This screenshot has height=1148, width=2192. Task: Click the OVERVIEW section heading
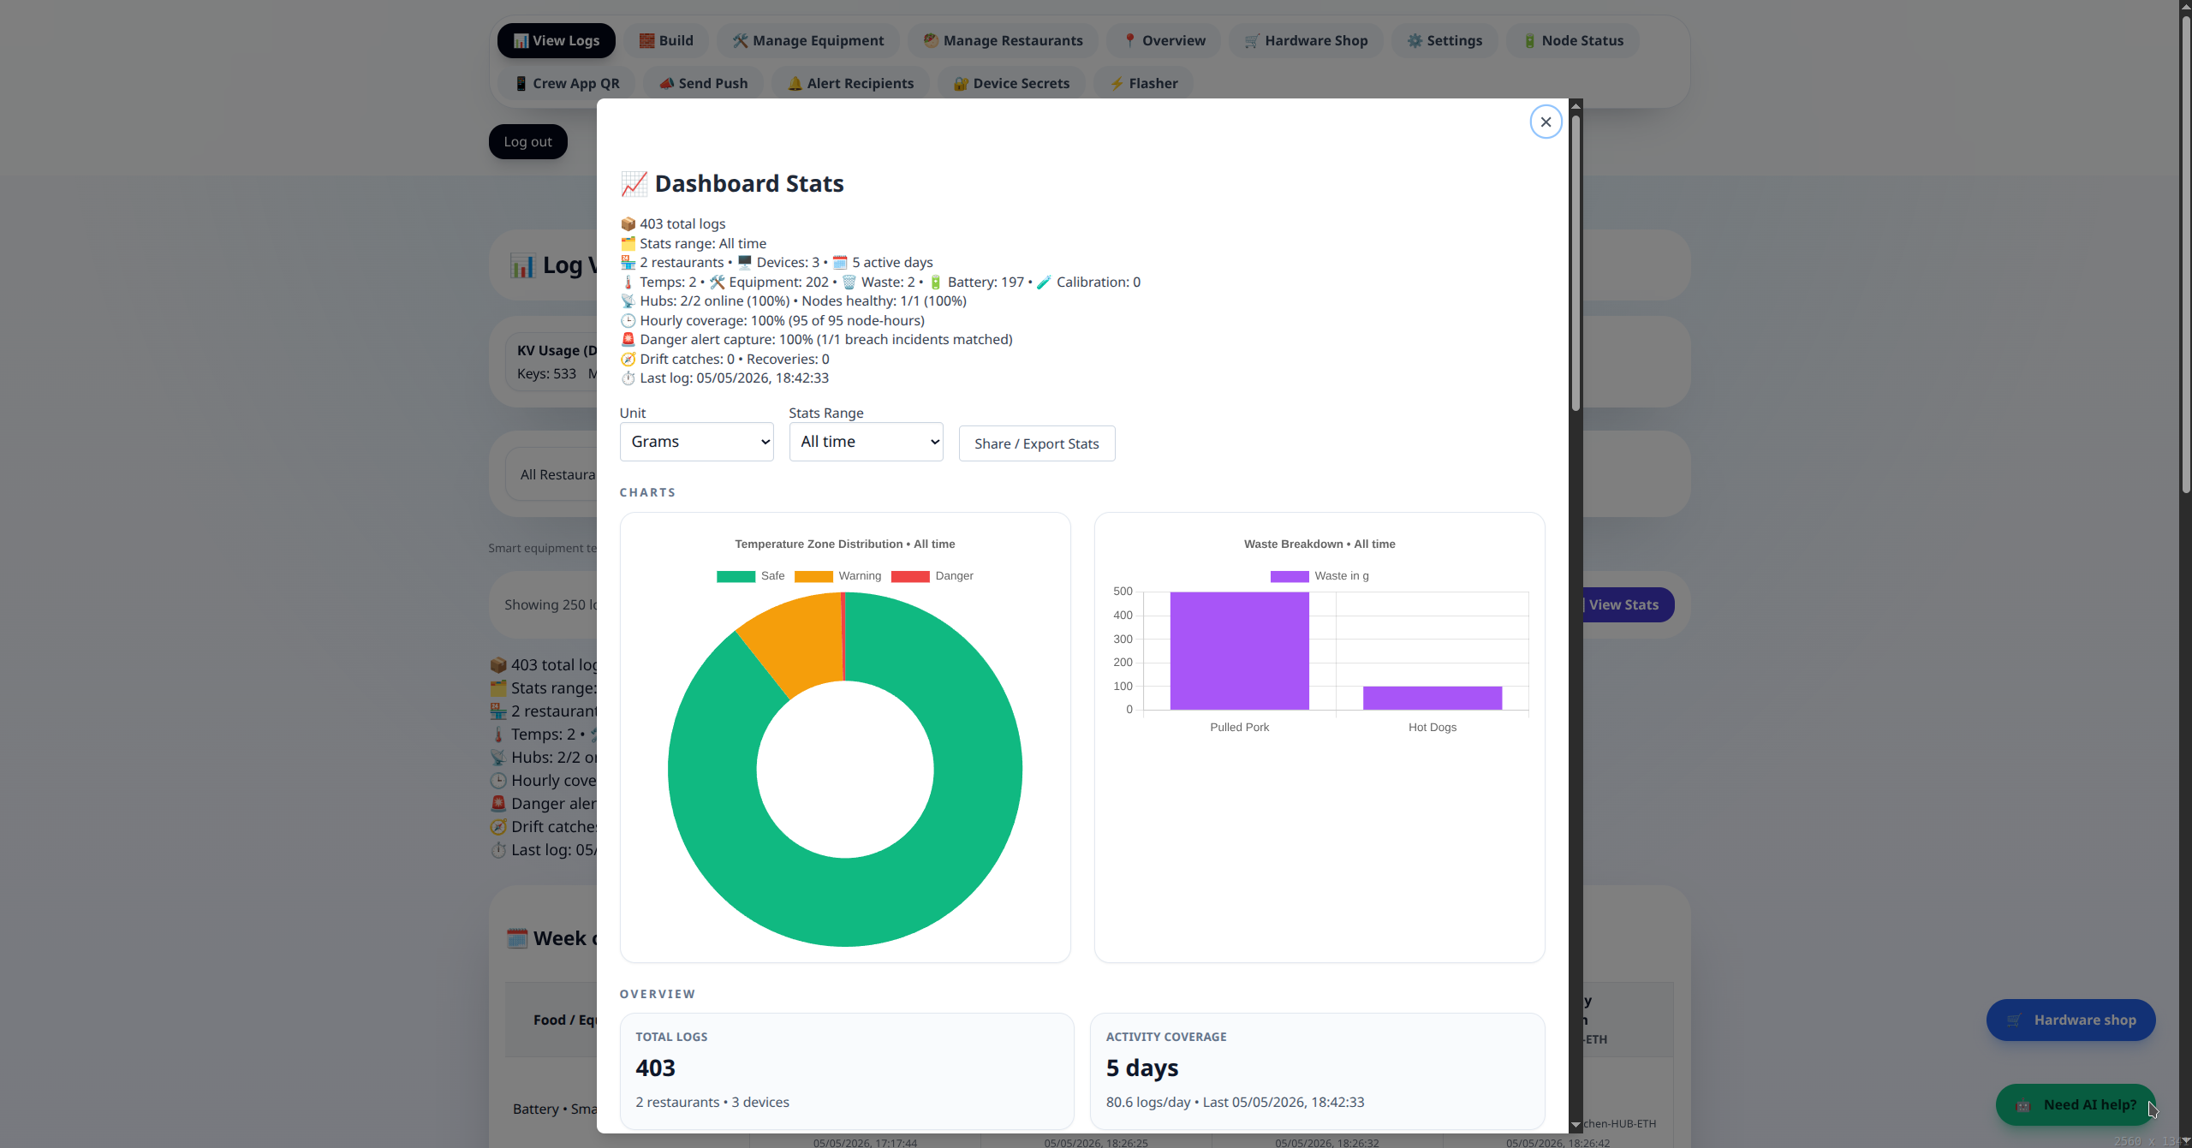point(658,995)
